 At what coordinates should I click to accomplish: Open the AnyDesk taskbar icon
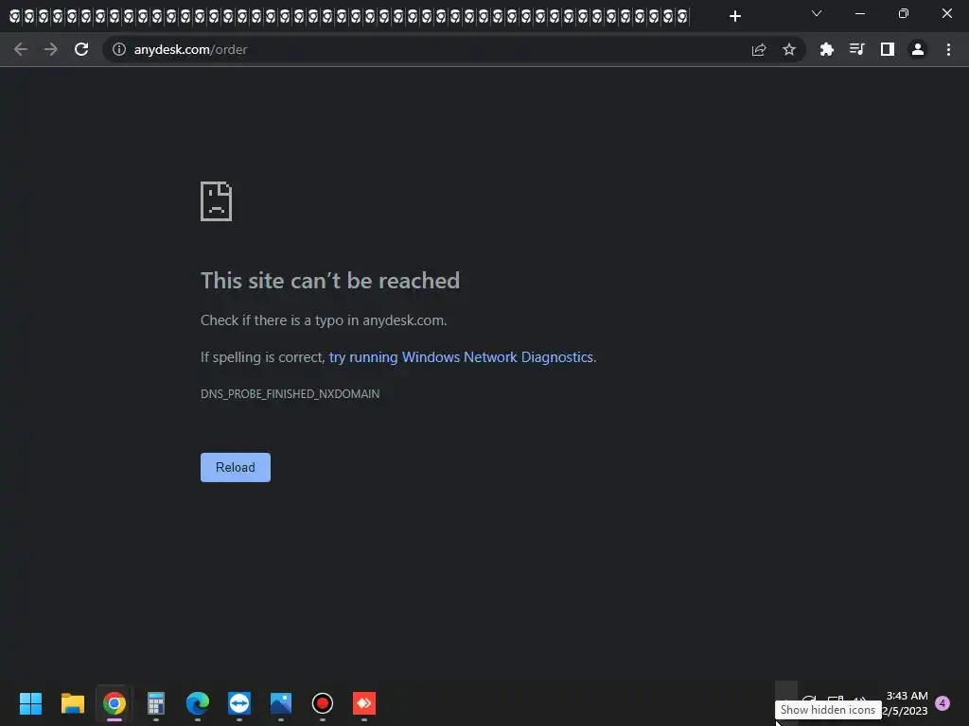(x=364, y=703)
